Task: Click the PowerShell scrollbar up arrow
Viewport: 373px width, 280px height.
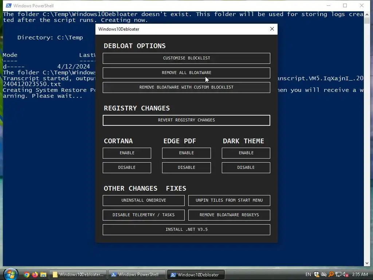Action: pos(366,14)
